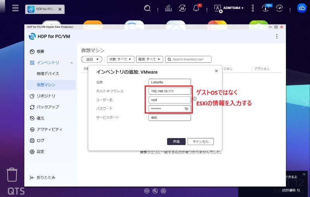Click the HDP three-dot options menu
This screenshot has width=310, height=197.
tap(277, 36)
